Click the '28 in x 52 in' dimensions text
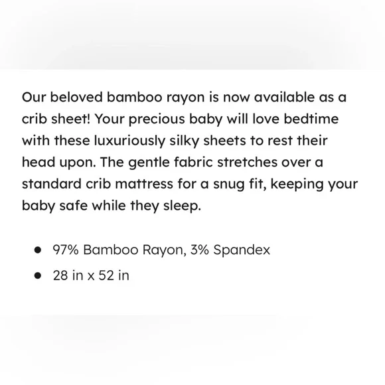The width and height of the screenshot is (385, 385). (91, 275)
